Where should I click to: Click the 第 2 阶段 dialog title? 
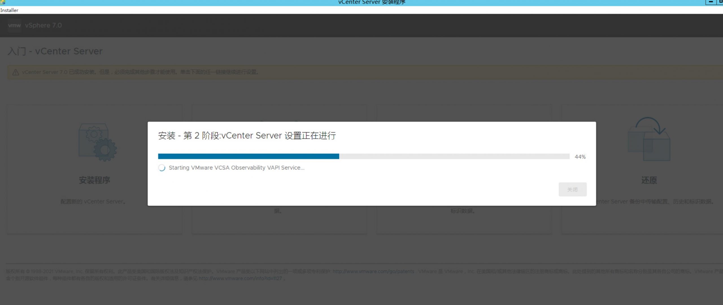click(x=247, y=136)
